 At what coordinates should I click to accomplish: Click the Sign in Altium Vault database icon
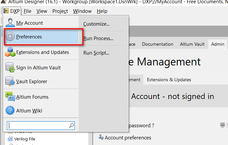tap(10, 67)
